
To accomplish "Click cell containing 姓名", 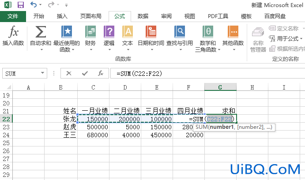I will point(61,111).
